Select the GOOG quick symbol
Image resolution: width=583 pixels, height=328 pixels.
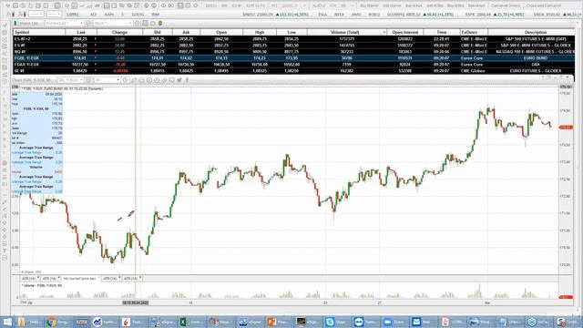138,15
